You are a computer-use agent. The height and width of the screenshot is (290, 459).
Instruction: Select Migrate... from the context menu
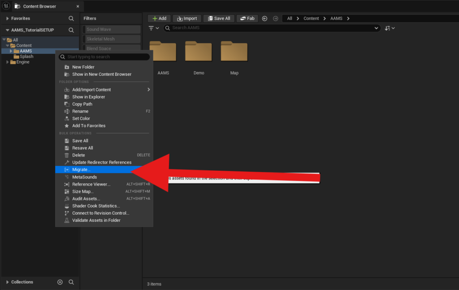[x=82, y=170]
